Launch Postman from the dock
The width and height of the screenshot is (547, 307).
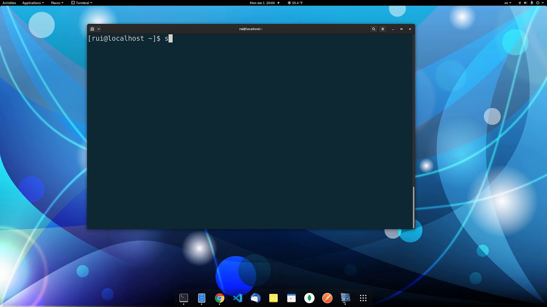(x=327, y=298)
